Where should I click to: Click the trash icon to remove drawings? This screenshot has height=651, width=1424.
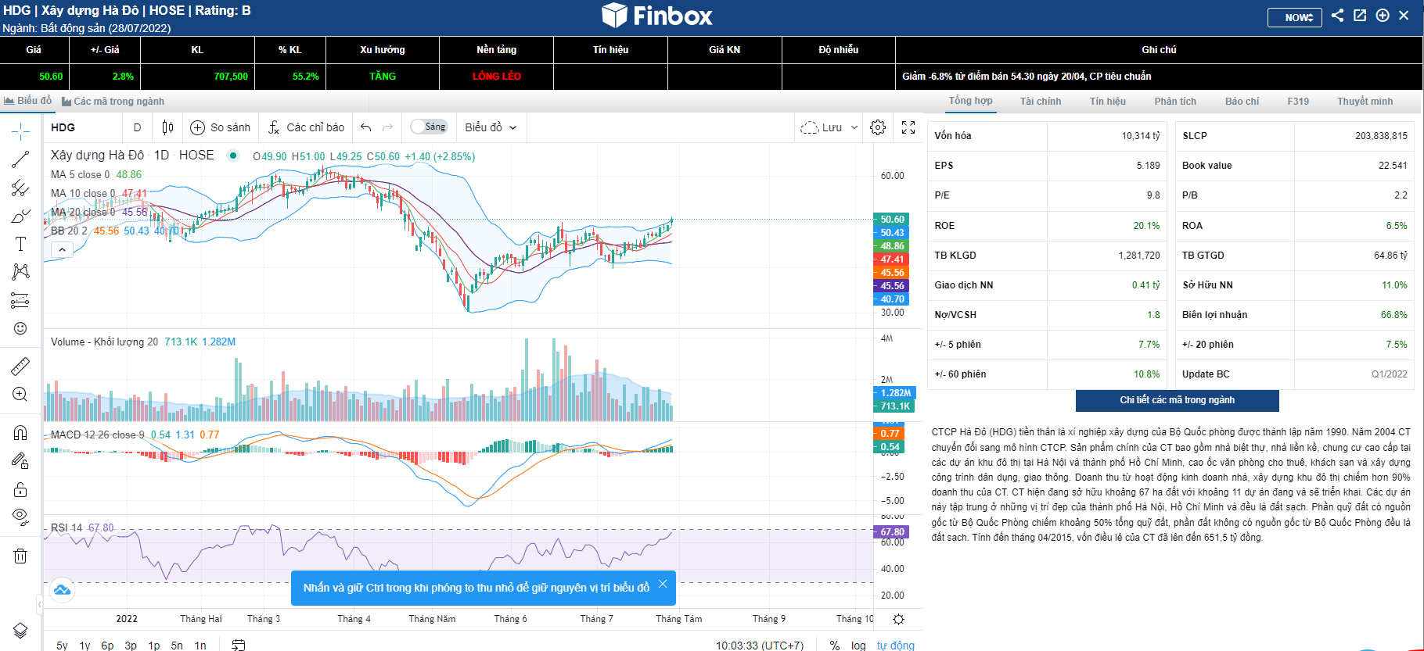[x=20, y=556]
